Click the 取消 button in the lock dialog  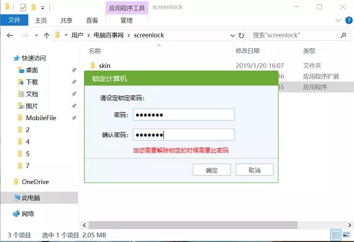254,170
